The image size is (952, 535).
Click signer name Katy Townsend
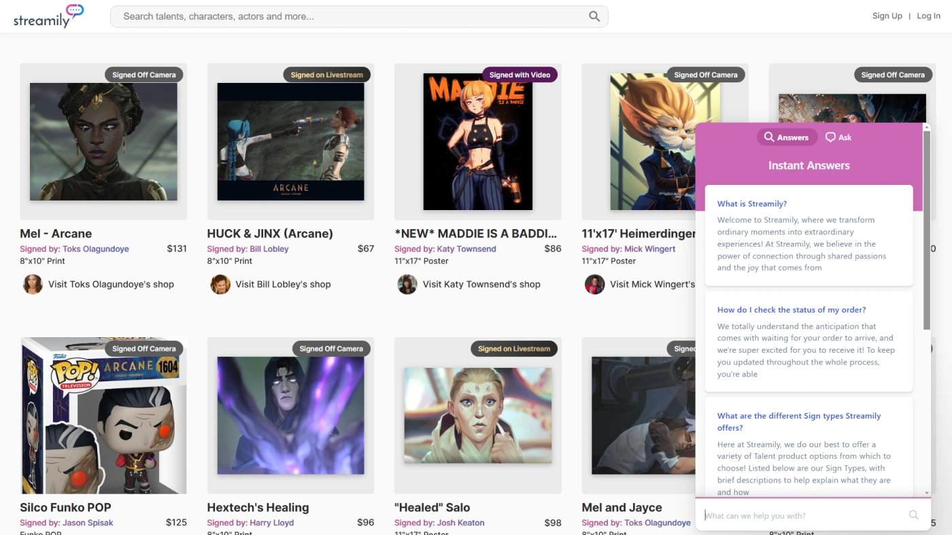pyautogui.click(x=466, y=249)
